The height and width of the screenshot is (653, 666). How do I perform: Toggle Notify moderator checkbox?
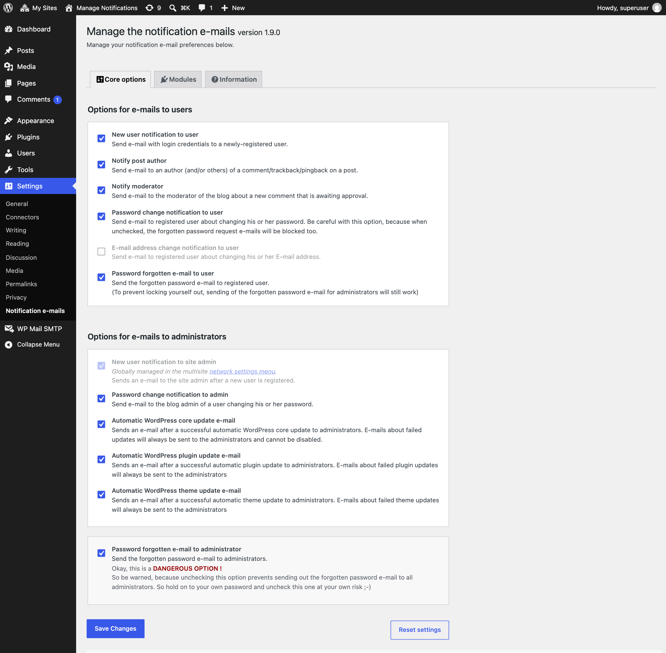[101, 190]
